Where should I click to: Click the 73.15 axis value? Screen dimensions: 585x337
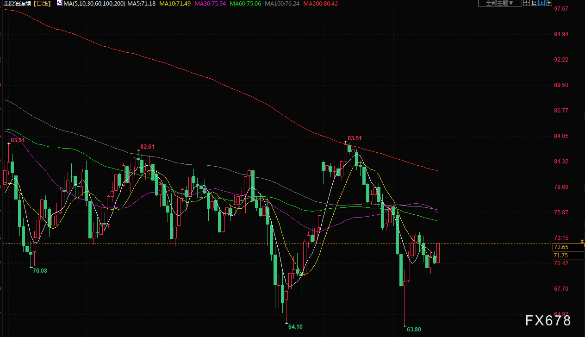point(561,238)
